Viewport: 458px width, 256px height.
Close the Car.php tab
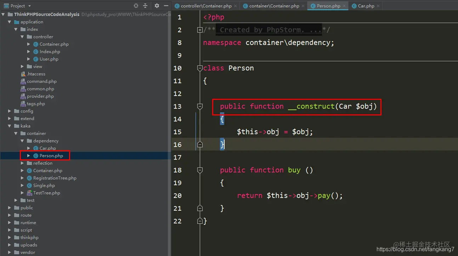tap(378, 6)
